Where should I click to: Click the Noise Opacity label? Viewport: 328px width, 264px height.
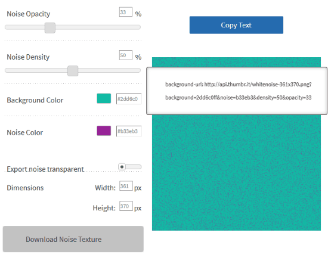pyautogui.click(x=29, y=14)
